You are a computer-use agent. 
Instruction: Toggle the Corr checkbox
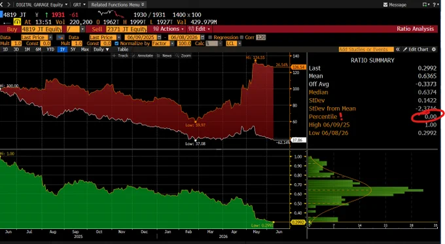pos(241,37)
